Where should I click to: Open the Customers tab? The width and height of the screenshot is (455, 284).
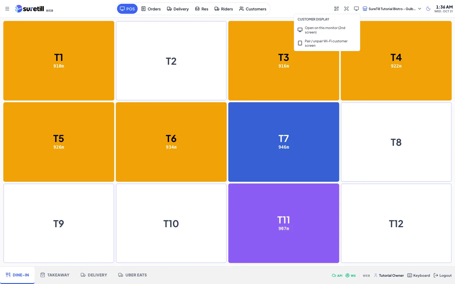[253, 9]
